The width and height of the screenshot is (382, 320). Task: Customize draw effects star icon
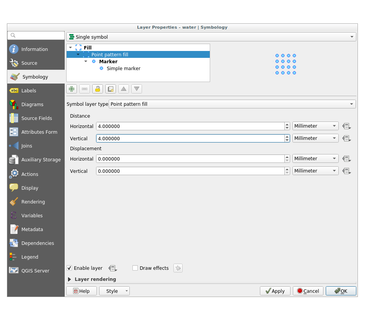pyautogui.click(x=178, y=268)
